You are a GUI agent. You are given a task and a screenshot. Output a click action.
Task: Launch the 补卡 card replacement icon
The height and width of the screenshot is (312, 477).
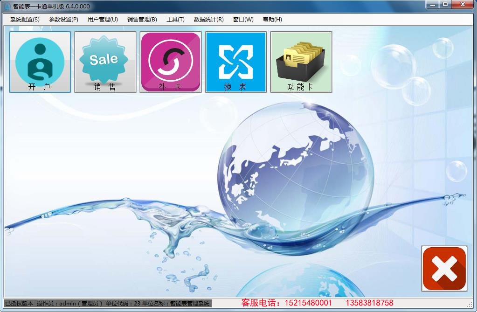pos(171,62)
